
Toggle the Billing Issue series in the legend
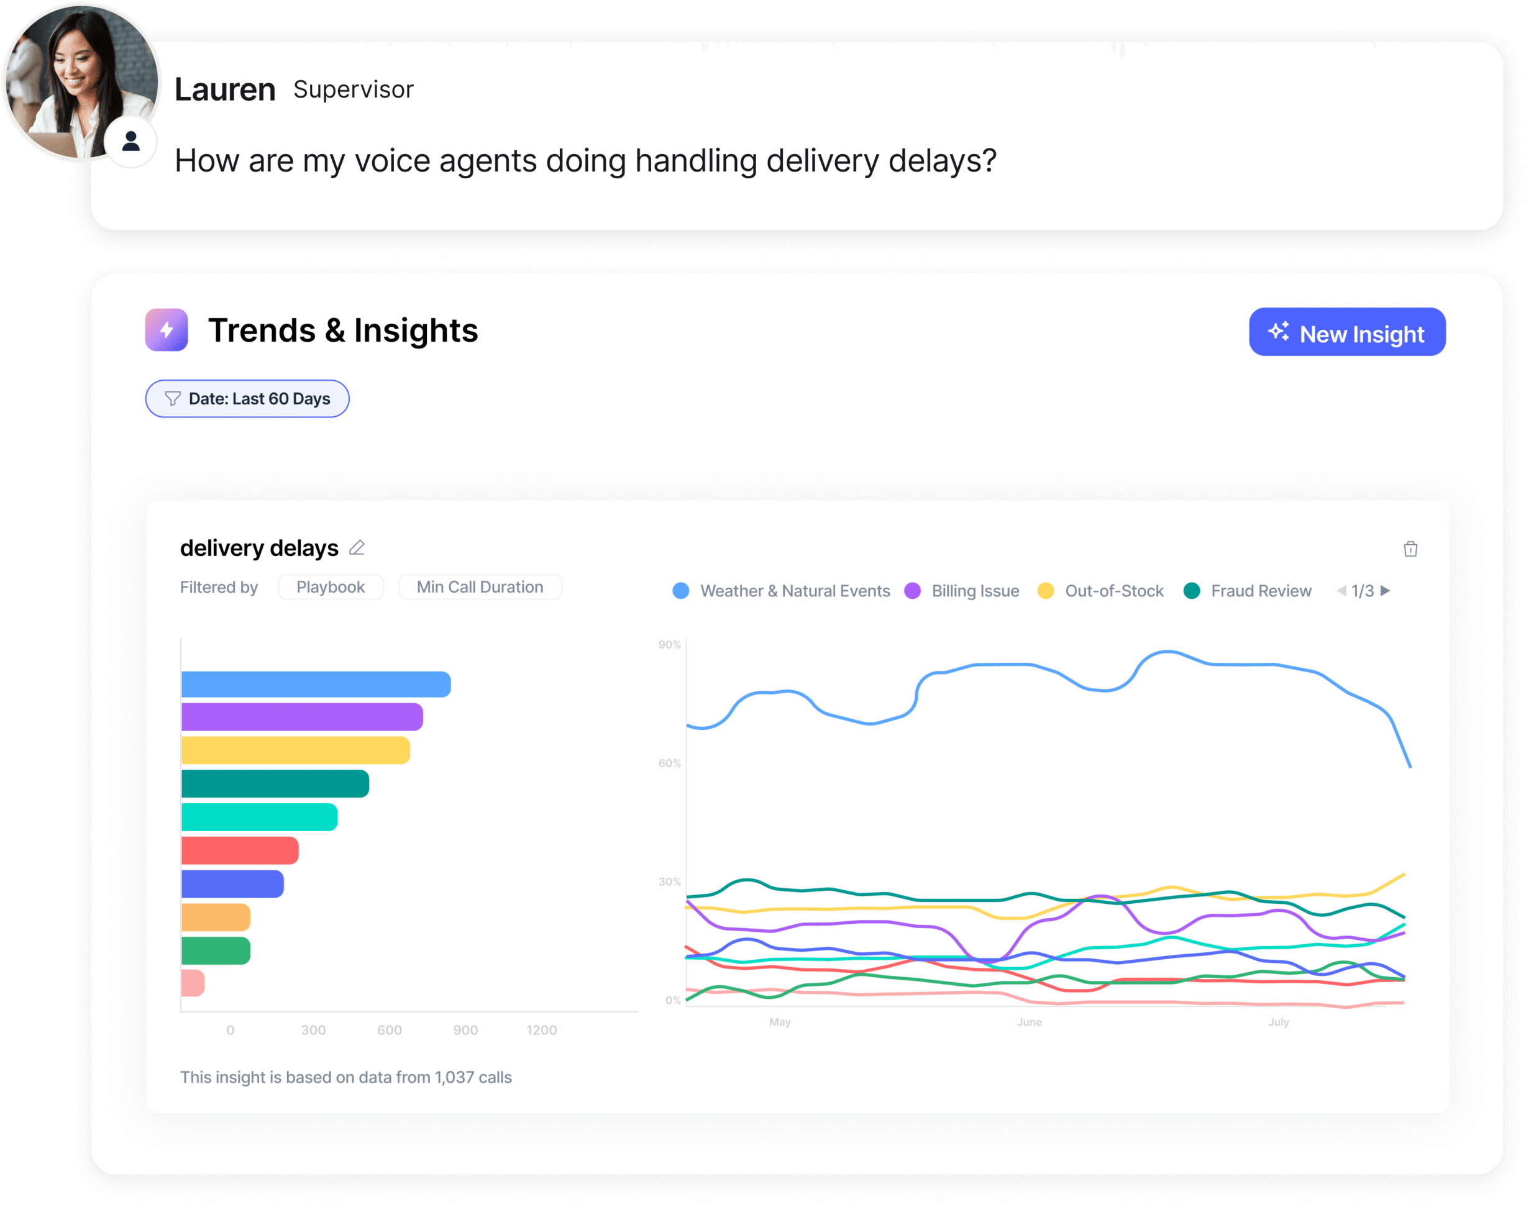[914, 591]
